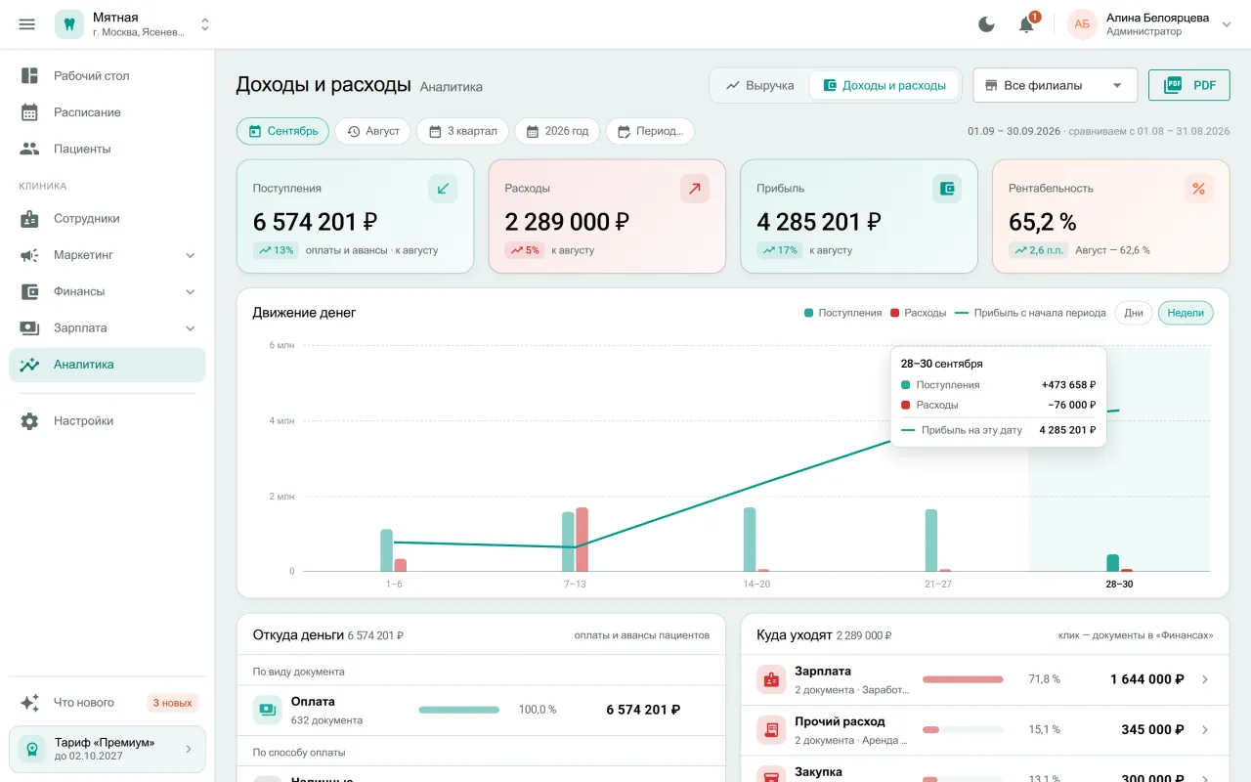The image size is (1251, 782).
Task: Switch chart to Недели view
Action: click(x=1186, y=313)
